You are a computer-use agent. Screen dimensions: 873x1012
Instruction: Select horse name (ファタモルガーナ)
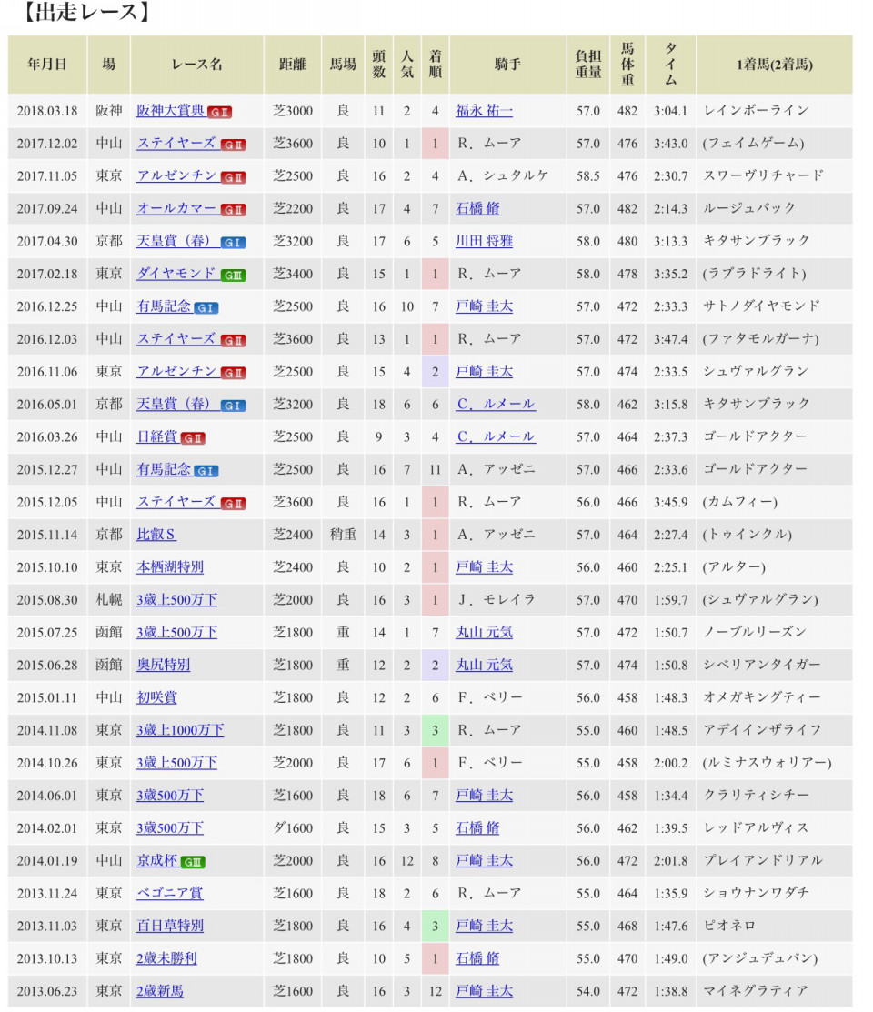click(760, 339)
